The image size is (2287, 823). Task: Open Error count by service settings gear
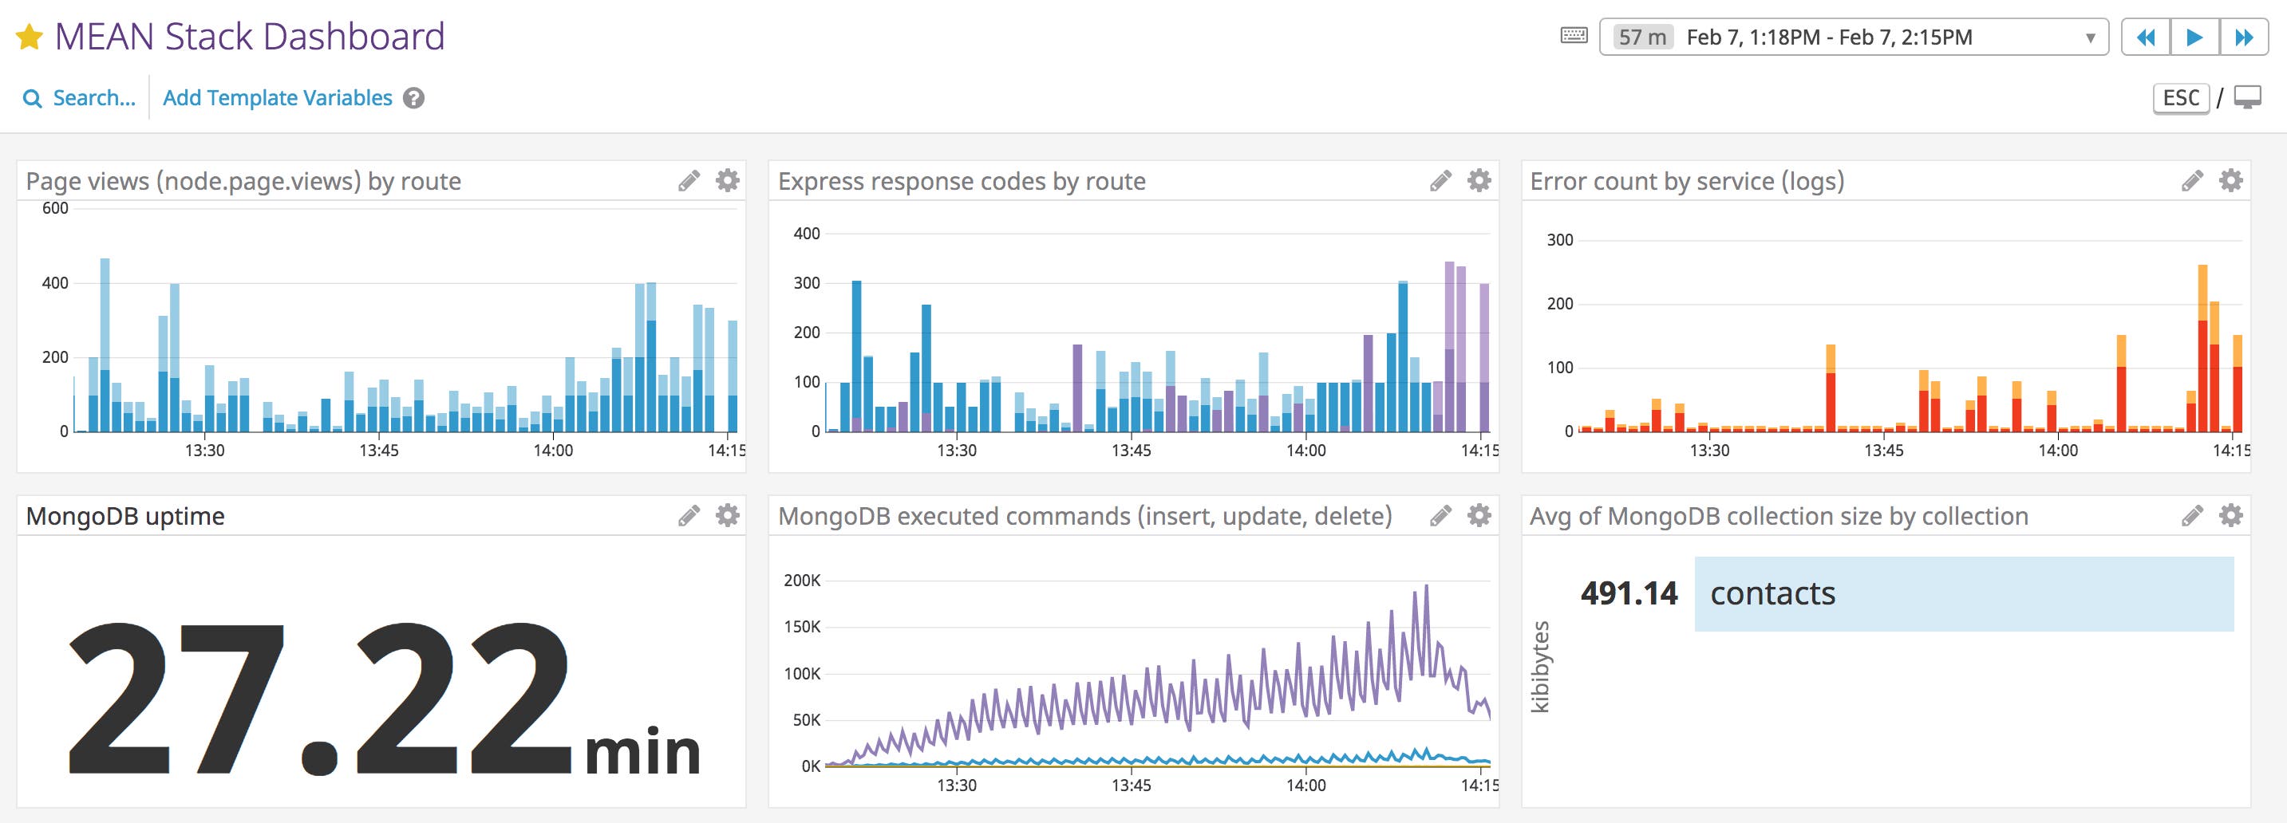pos(2230,180)
